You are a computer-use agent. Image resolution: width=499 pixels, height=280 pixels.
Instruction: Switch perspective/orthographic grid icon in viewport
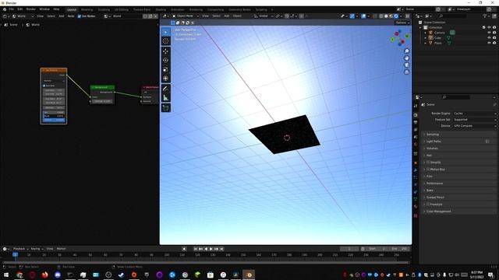[x=406, y=72]
